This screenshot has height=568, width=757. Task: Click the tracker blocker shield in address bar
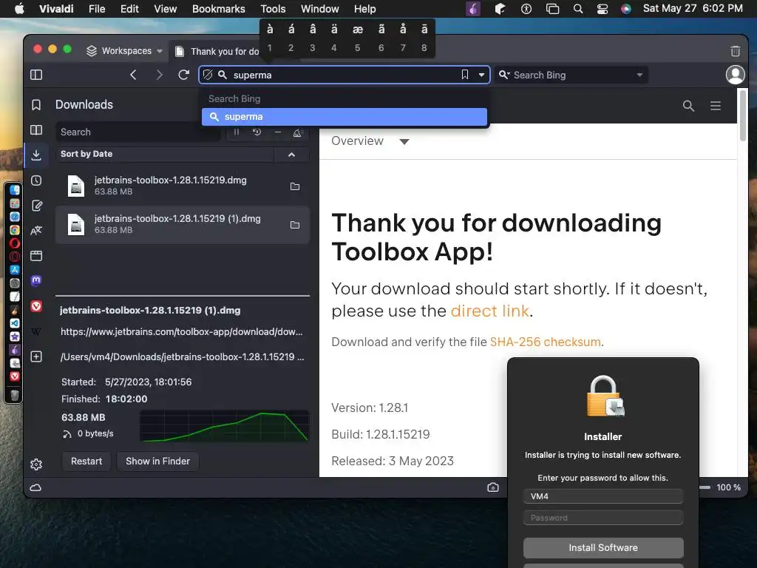pyautogui.click(x=208, y=75)
